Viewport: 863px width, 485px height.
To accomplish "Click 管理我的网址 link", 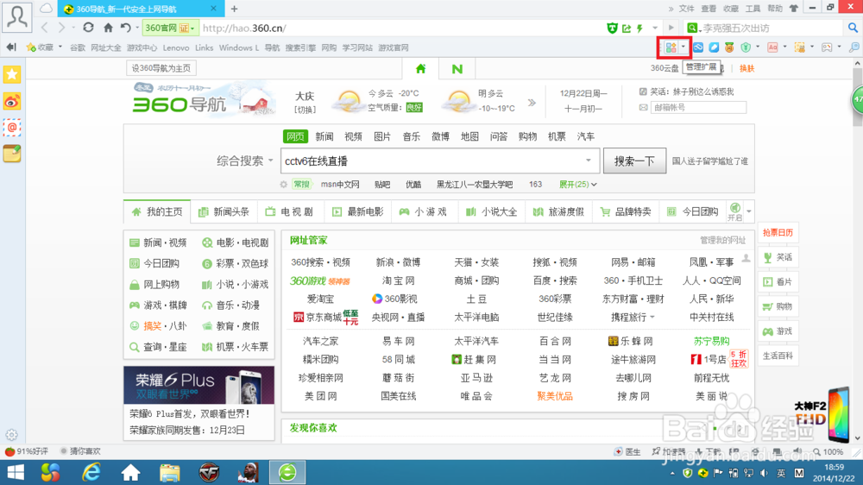I will 722,240.
